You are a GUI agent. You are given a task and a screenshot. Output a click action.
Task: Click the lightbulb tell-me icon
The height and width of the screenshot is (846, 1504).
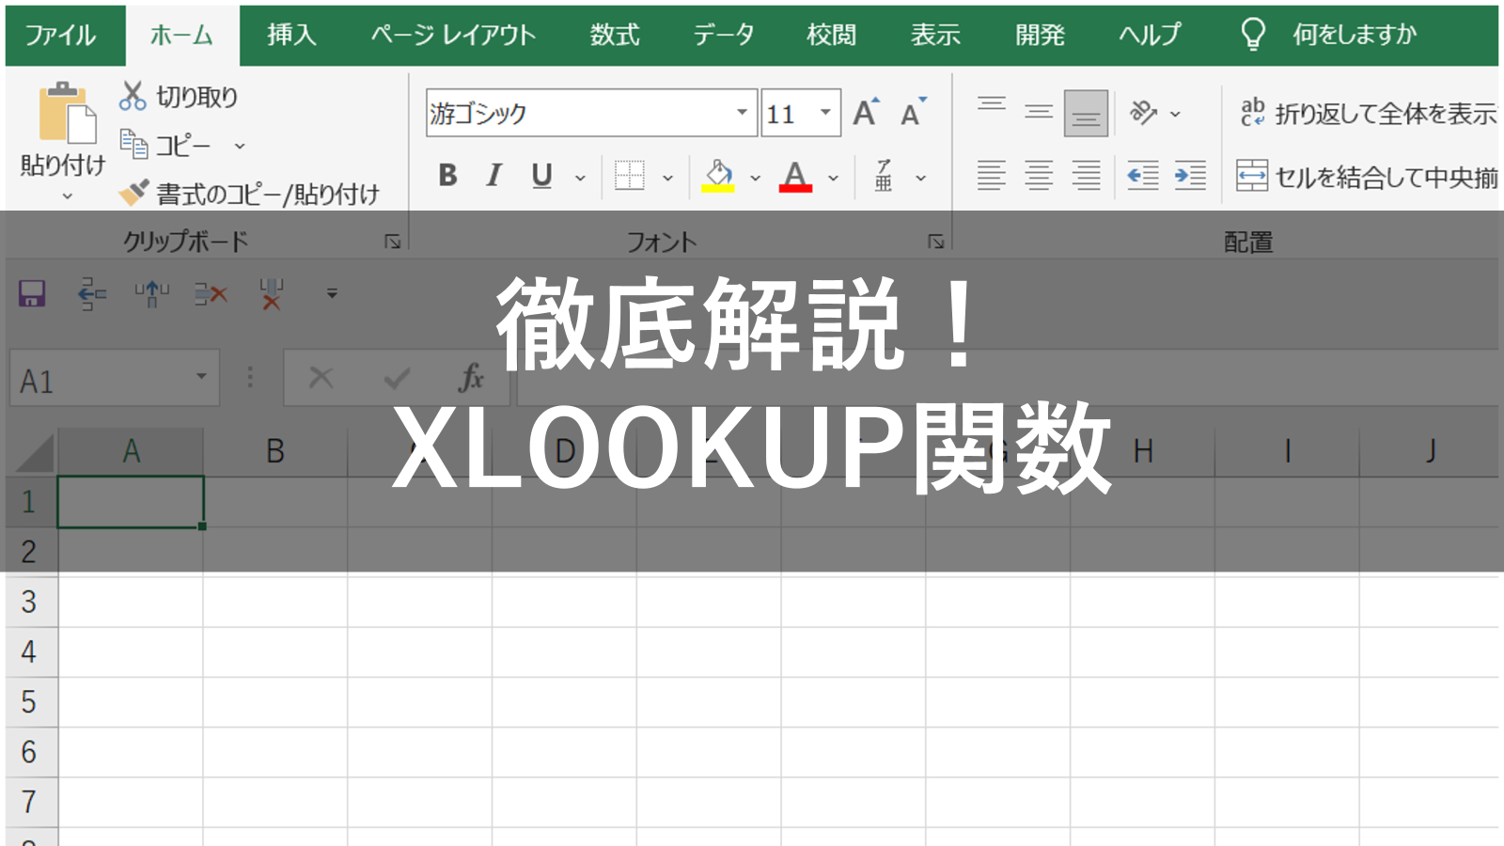click(1253, 35)
